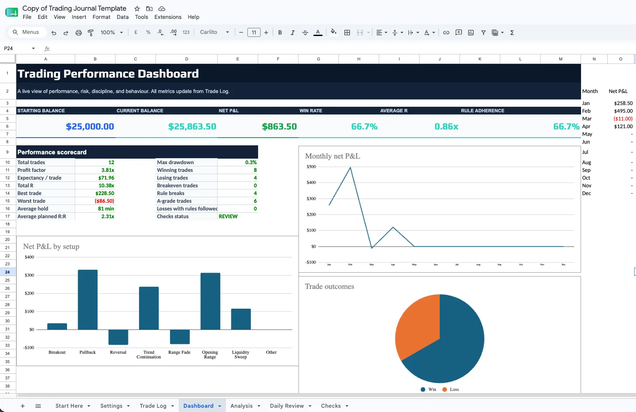
Task: Decrease decimal places
Action: point(161,33)
